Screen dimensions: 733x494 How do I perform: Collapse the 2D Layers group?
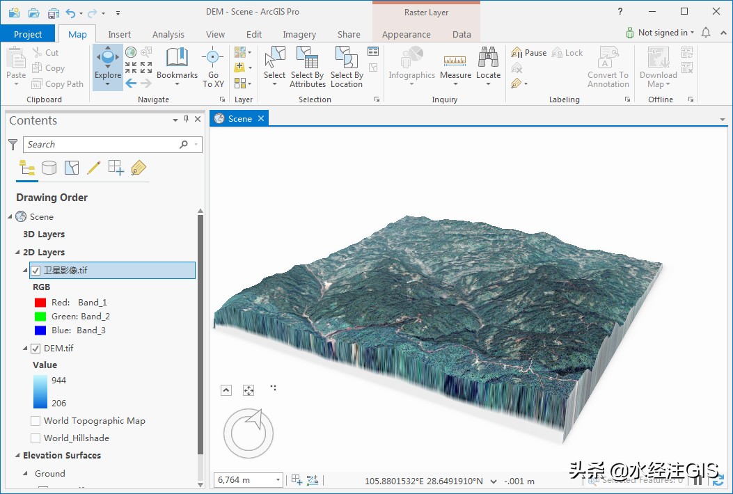[17, 253]
